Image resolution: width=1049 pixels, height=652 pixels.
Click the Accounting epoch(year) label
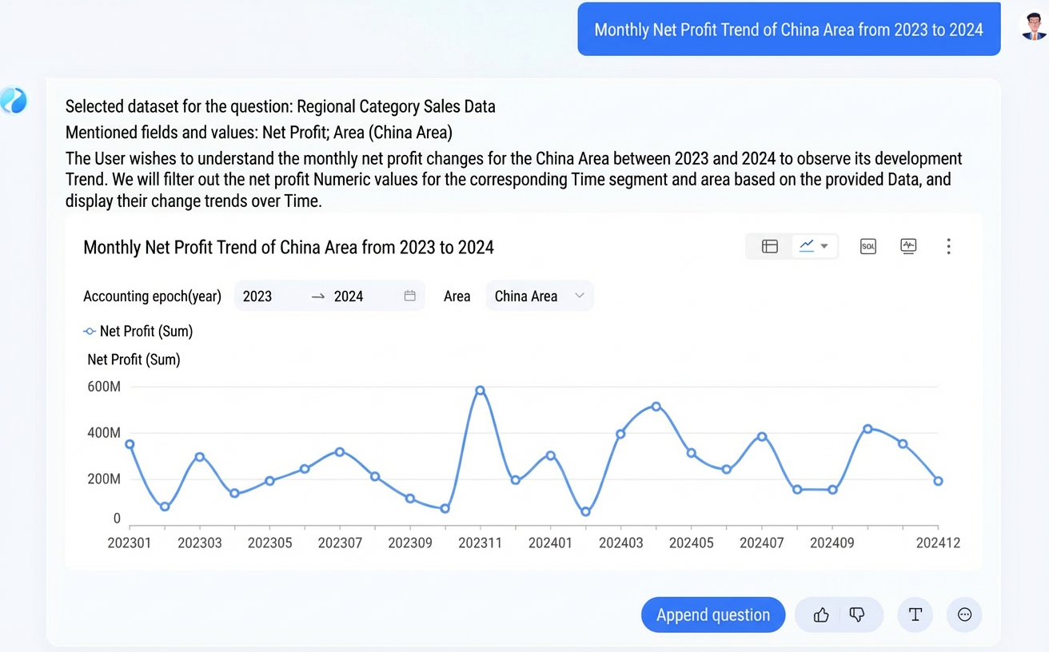click(152, 296)
